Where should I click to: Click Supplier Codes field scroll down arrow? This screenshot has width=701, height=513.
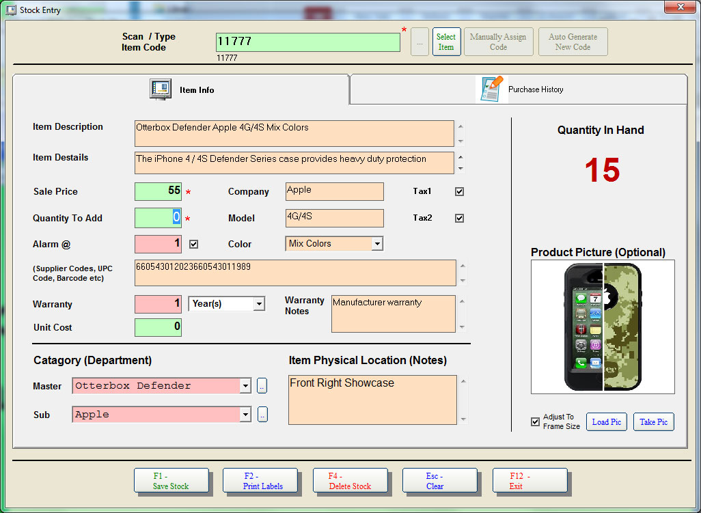(x=463, y=281)
